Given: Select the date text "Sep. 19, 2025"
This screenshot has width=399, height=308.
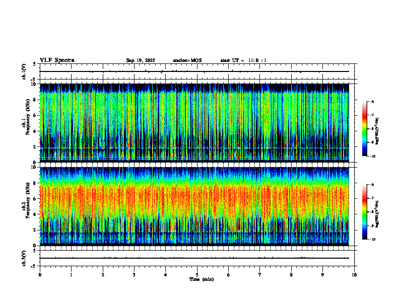Looking at the screenshot, I should tap(141, 60).
